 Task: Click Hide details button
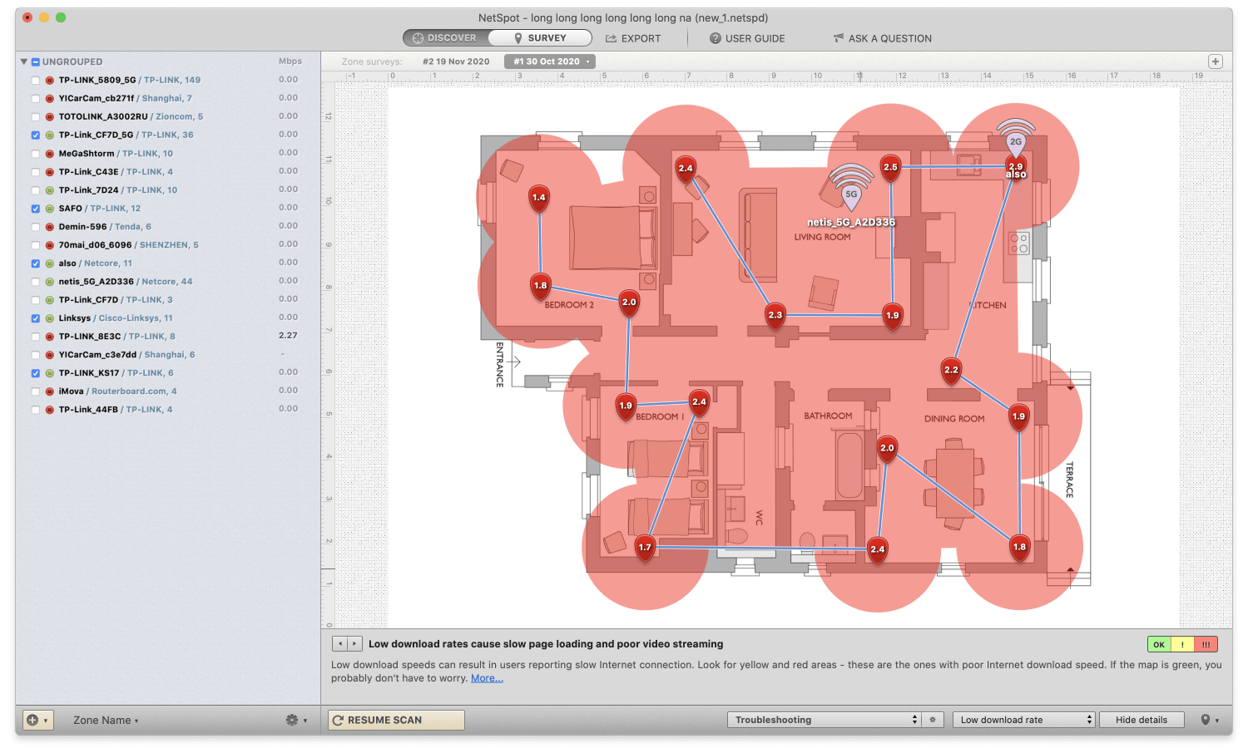tap(1142, 720)
